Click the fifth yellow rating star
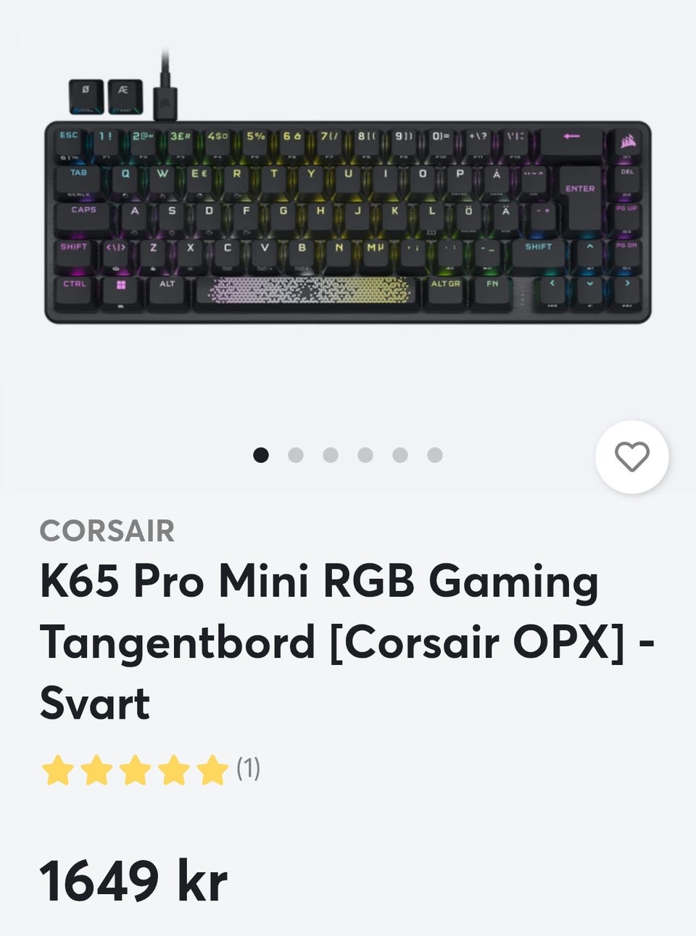The image size is (696, 936). tap(212, 769)
